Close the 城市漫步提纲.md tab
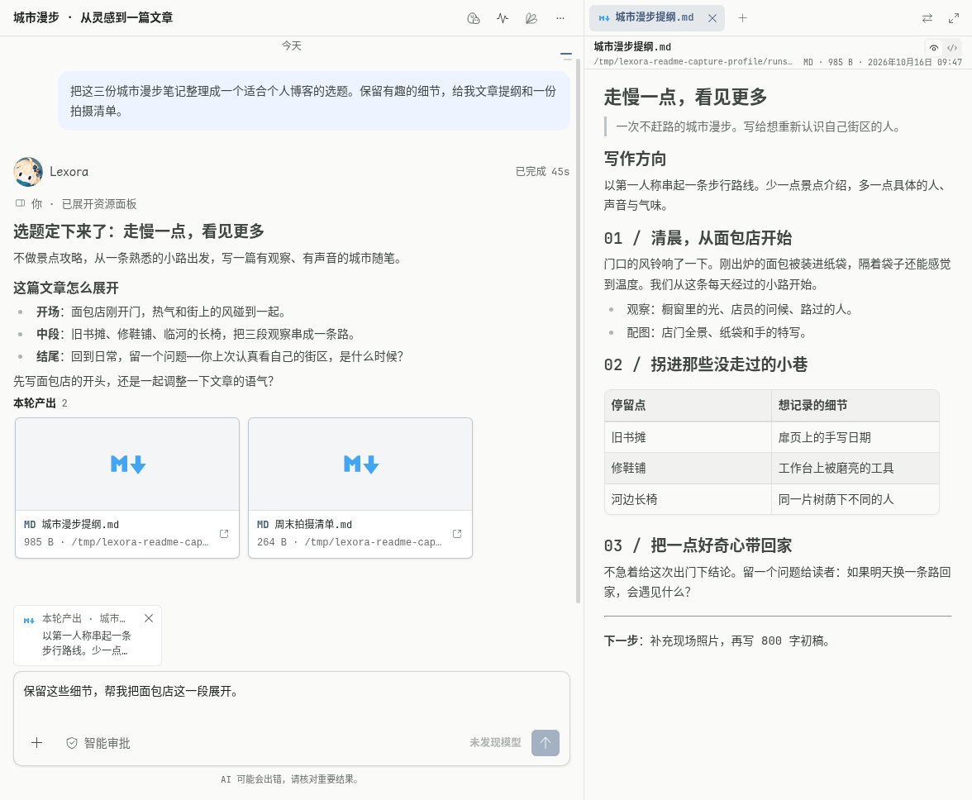The image size is (972, 800). click(712, 18)
